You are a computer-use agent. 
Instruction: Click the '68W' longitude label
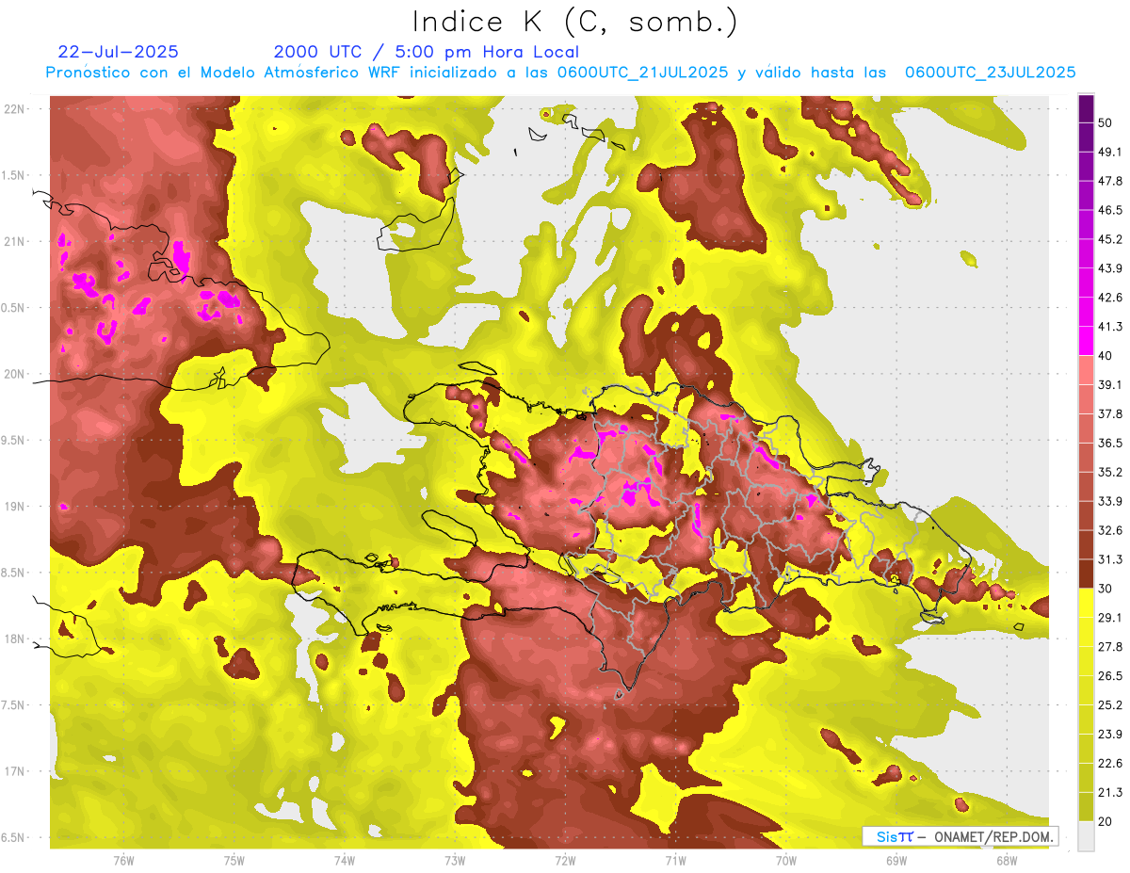tap(1007, 860)
